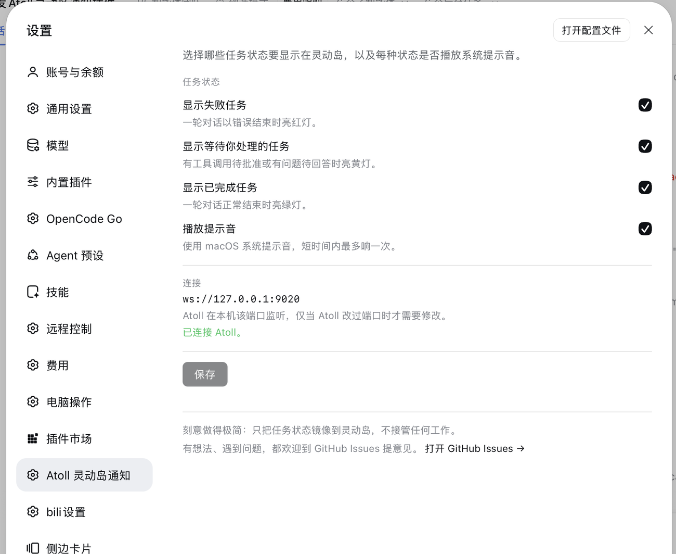Click 打开配置文件 button
This screenshot has width=676, height=554.
pyautogui.click(x=591, y=30)
